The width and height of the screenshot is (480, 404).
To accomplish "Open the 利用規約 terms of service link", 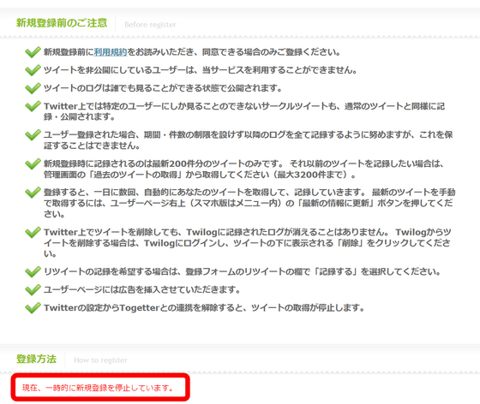I will pyautogui.click(x=111, y=52).
